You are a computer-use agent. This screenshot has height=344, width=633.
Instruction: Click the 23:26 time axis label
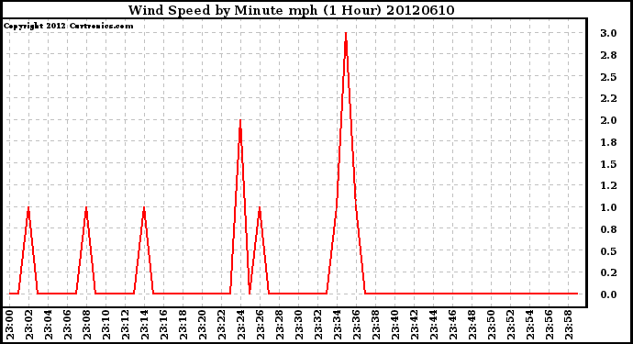pyautogui.click(x=260, y=325)
